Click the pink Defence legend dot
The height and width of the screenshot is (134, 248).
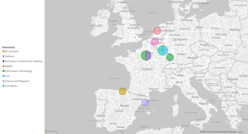[x=4, y=56]
